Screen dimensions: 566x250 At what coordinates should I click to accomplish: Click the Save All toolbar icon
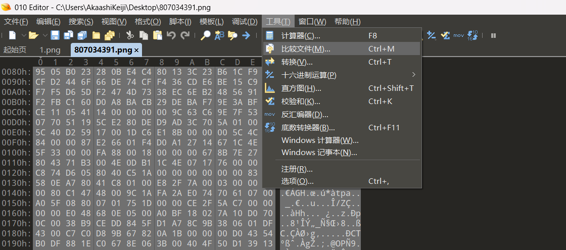click(82, 35)
